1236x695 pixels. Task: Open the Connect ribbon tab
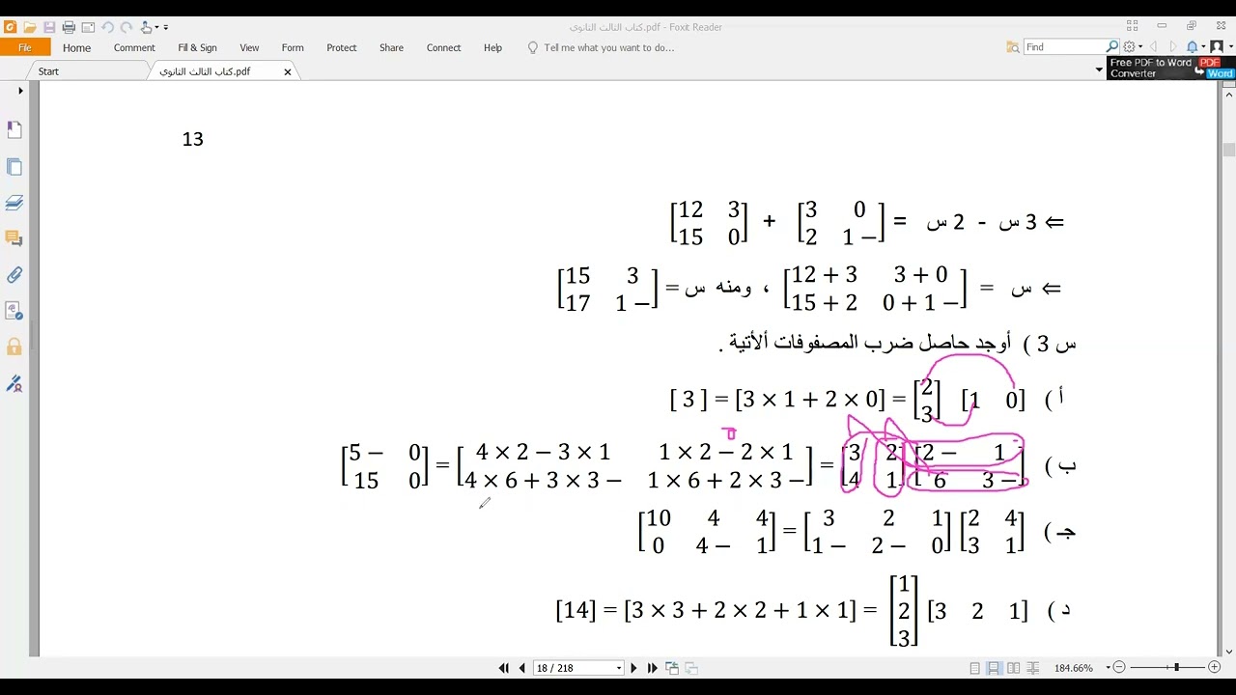pyautogui.click(x=444, y=47)
